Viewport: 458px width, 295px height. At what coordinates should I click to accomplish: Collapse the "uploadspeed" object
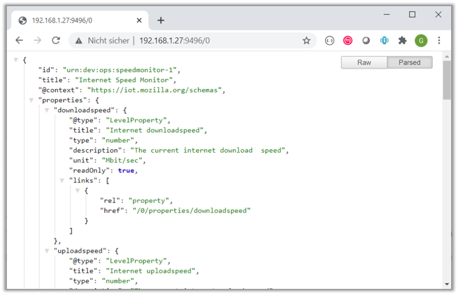(x=47, y=250)
